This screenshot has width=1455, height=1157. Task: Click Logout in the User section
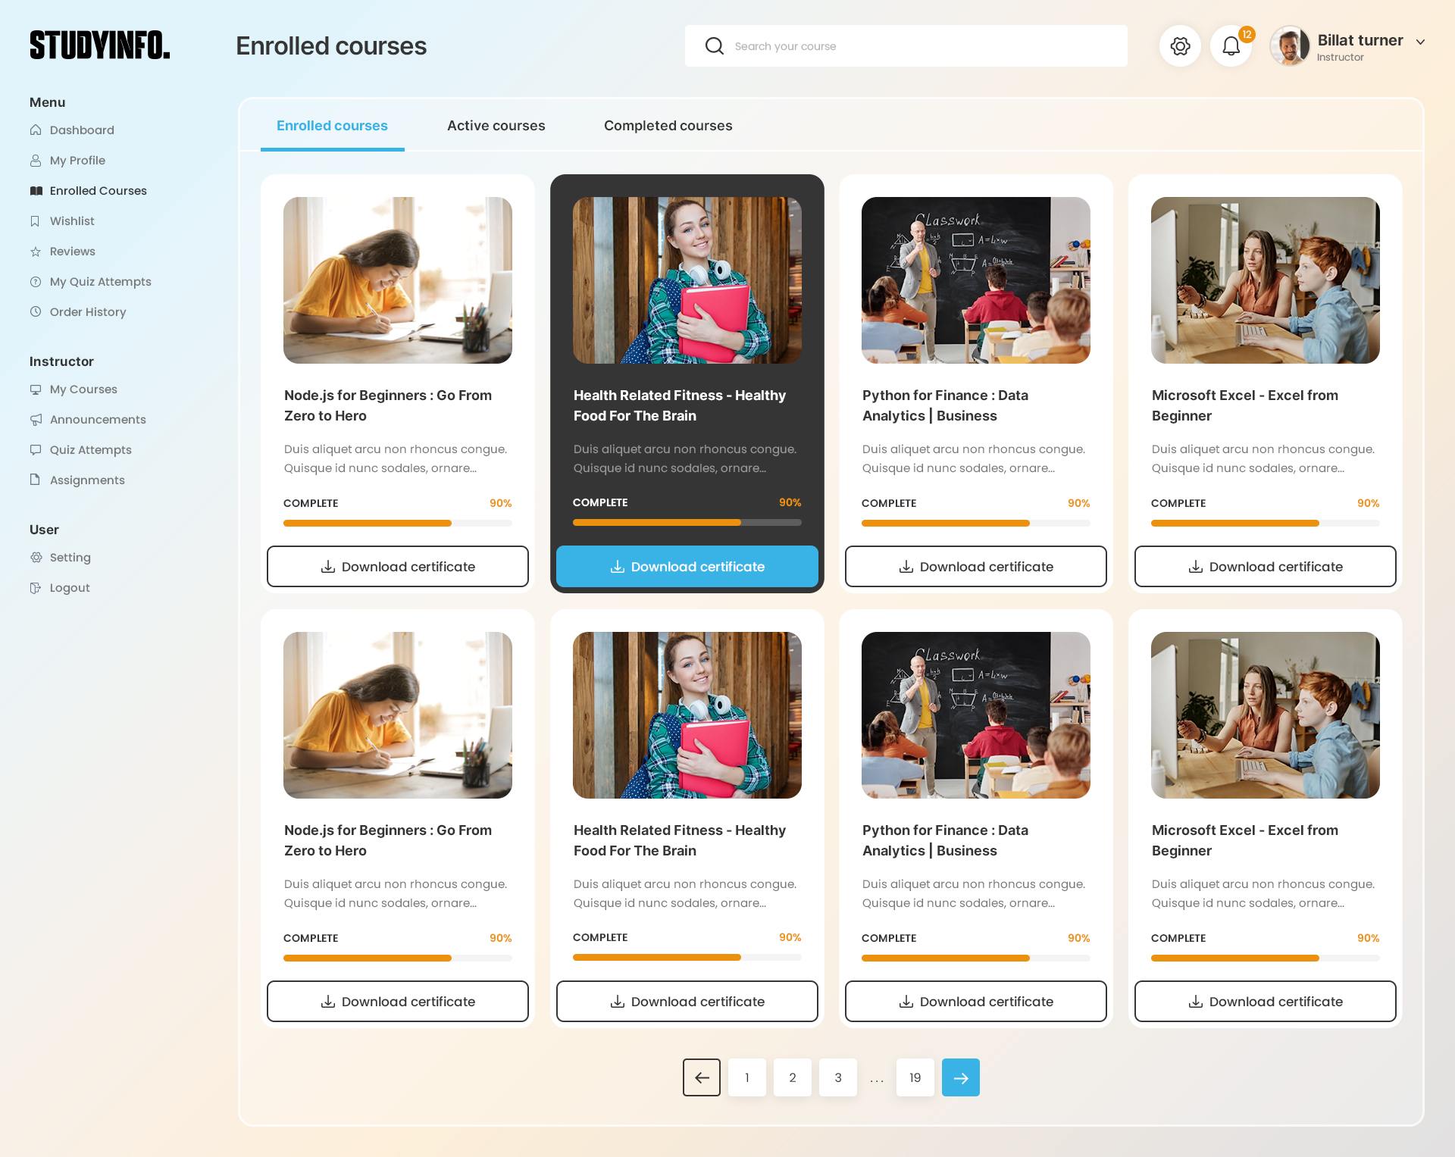[69, 588]
